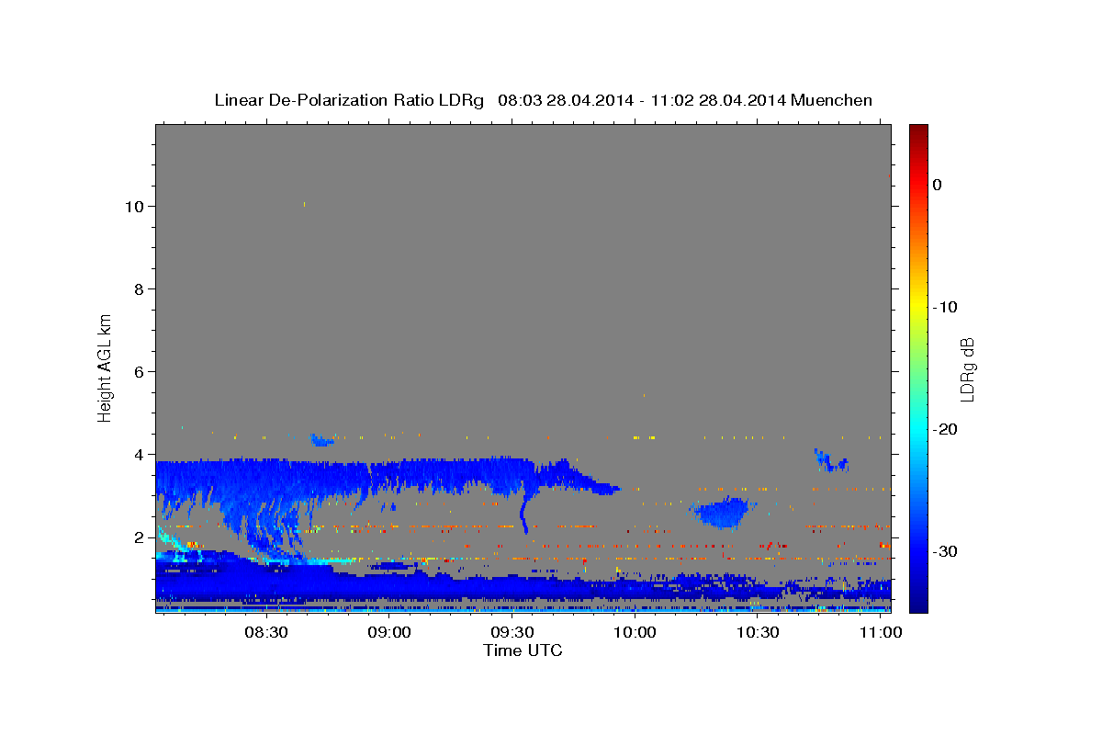Select the 09:30 time tick label

(x=512, y=634)
